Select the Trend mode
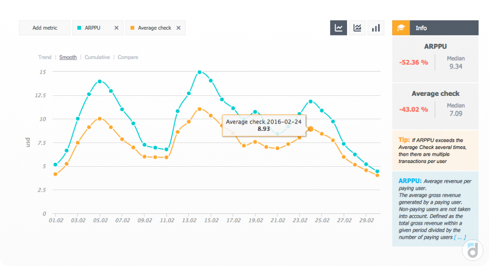 45,57
